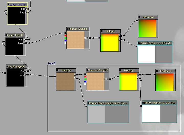Select title of Texture Sample inside layer3 box
Screen dimensions: 184x135
pyautogui.click(x=98, y=70)
